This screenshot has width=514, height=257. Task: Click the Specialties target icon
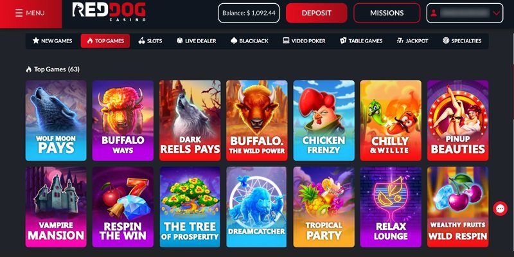coord(446,40)
